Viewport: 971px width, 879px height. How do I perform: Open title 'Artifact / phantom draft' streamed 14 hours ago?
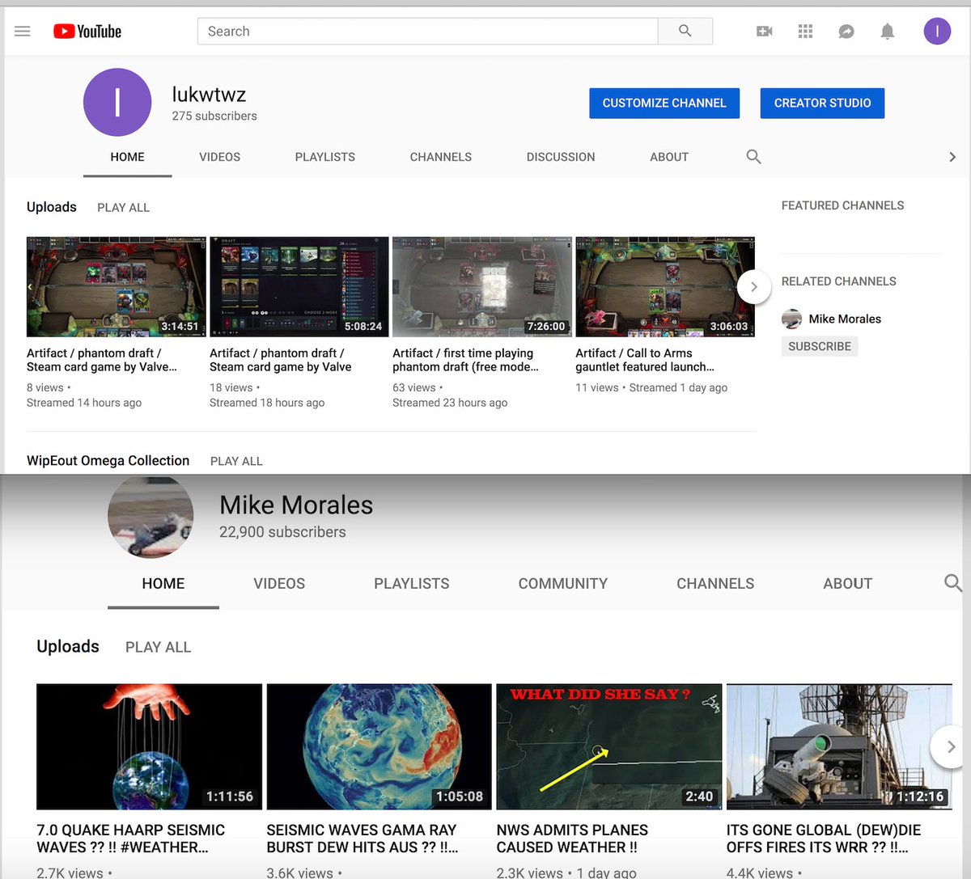point(102,360)
